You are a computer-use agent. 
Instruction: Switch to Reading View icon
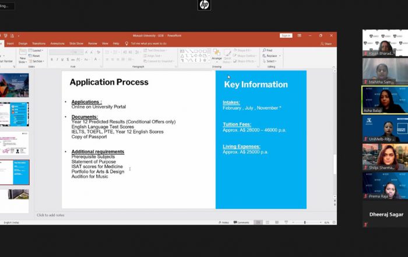[x=277, y=223]
